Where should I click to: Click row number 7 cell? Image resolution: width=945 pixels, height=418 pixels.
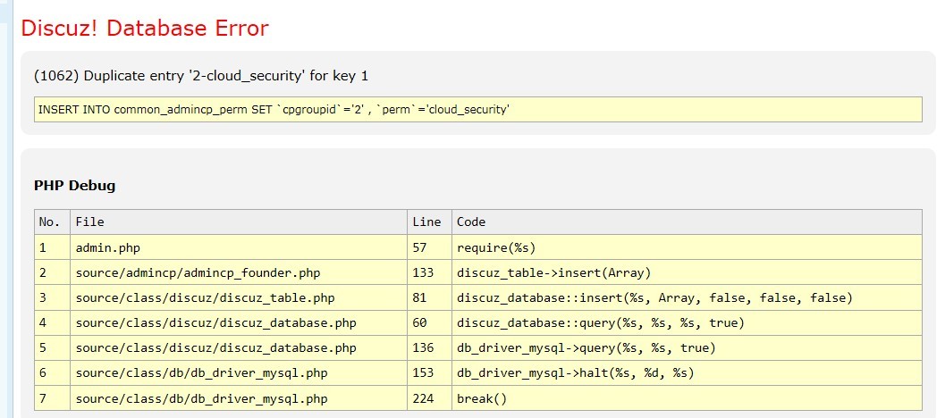(53, 398)
